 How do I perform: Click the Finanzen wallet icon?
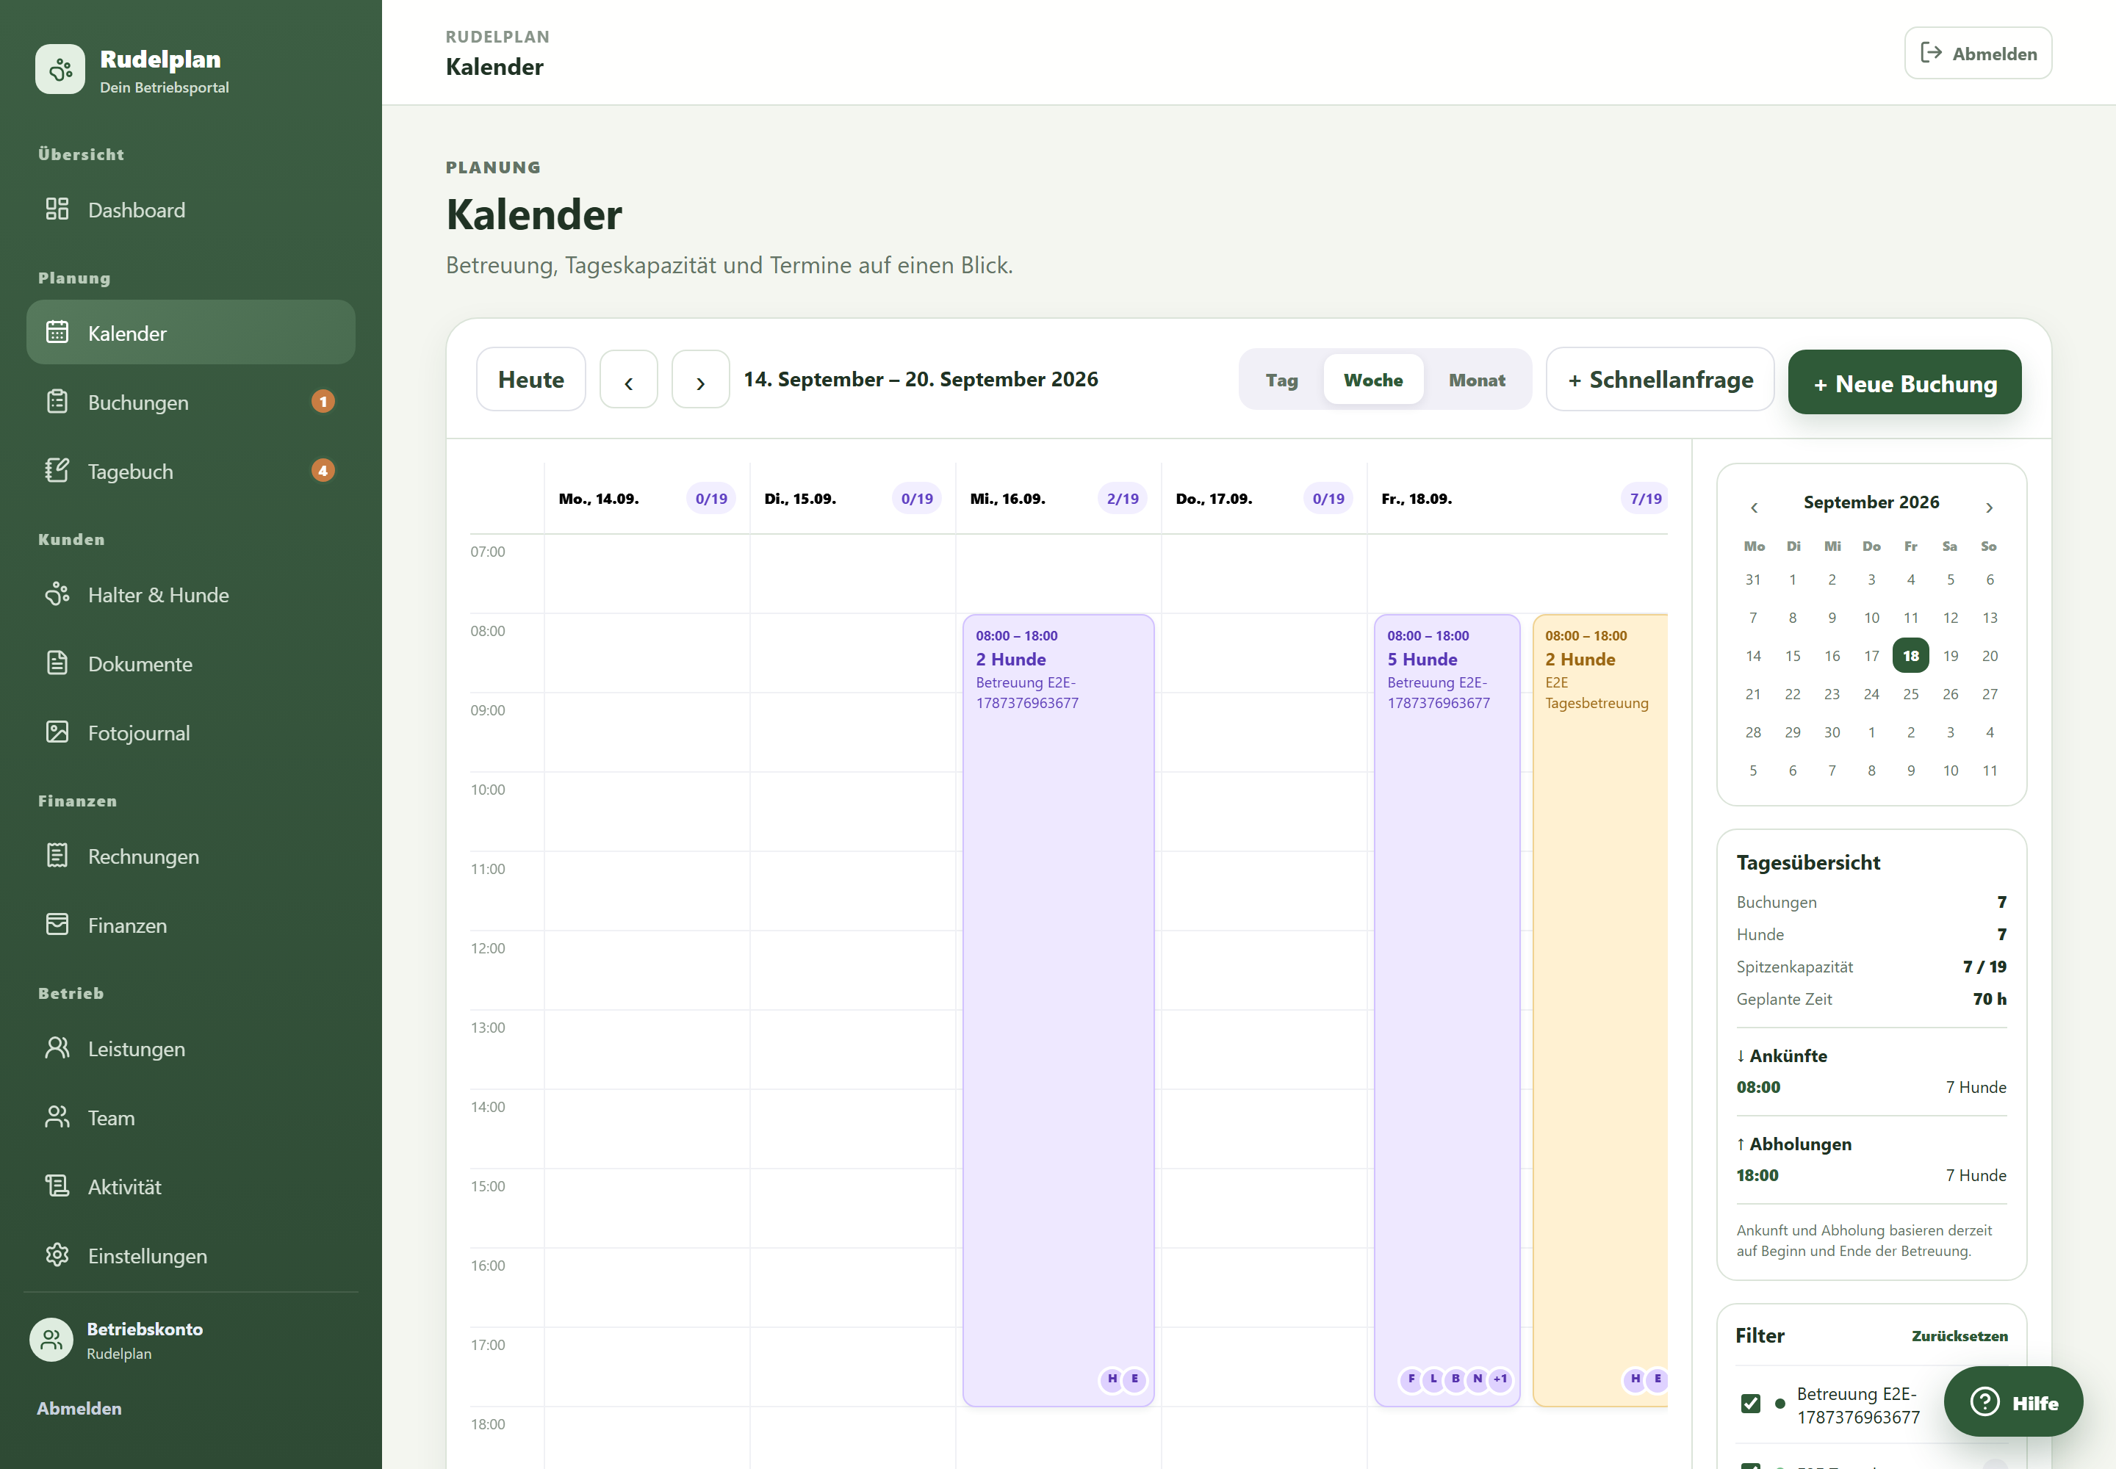click(x=57, y=924)
